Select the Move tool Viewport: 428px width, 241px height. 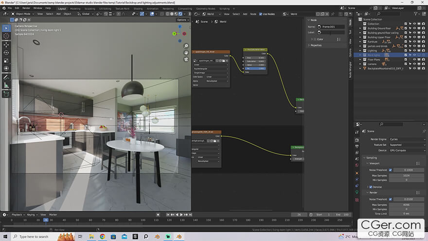pyautogui.click(x=6, y=44)
